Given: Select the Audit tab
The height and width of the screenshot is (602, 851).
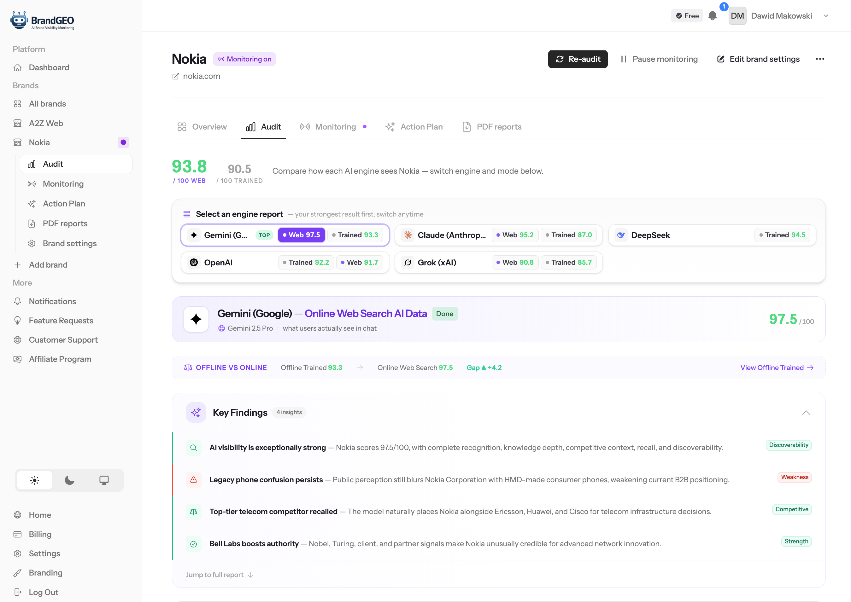Looking at the screenshot, I should (x=263, y=127).
